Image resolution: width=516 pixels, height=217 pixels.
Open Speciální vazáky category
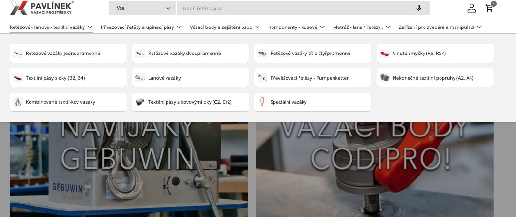(313, 102)
